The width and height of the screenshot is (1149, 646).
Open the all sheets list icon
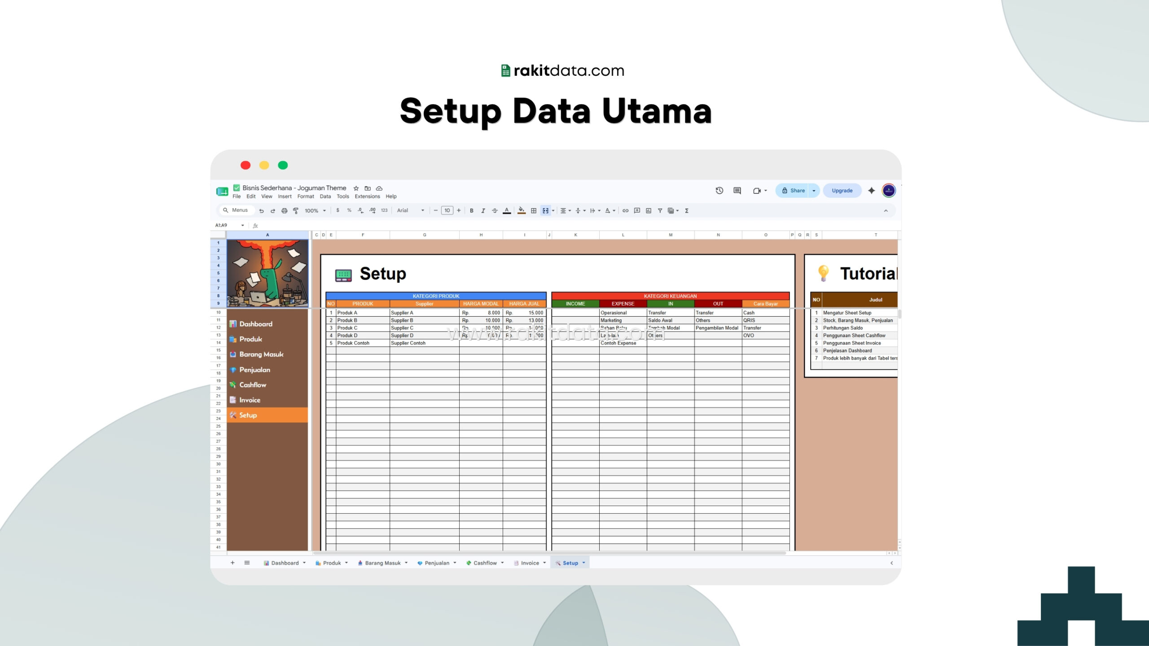(x=247, y=563)
